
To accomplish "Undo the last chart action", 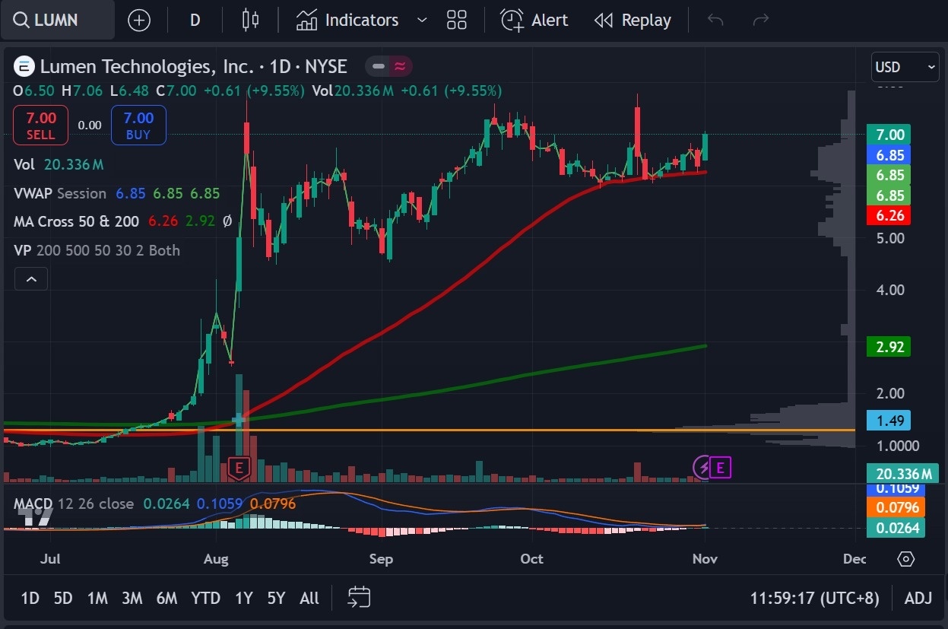I will (x=715, y=20).
